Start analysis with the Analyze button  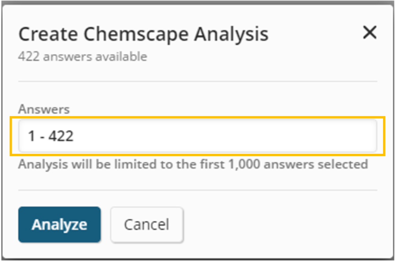point(59,225)
